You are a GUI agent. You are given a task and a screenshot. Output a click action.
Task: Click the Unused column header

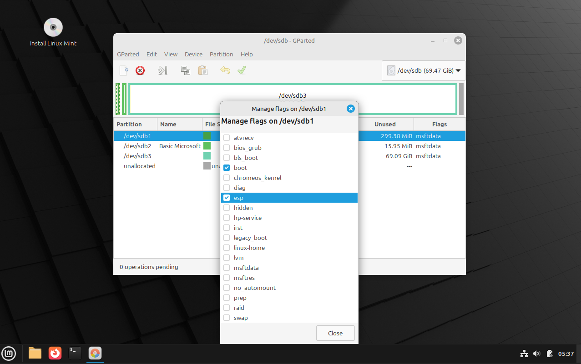tap(386, 124)
